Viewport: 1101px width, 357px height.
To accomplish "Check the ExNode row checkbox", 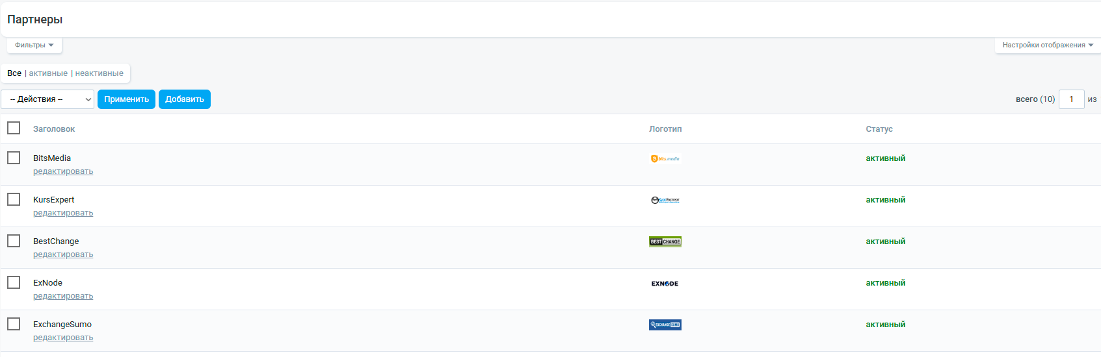I will [14, 282].
